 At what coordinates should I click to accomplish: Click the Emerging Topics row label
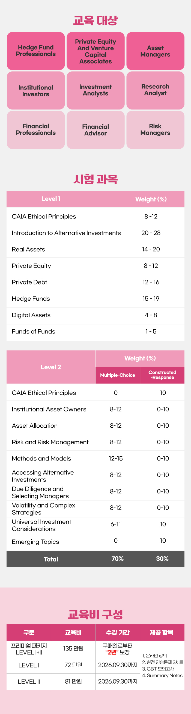click(35, 542)
